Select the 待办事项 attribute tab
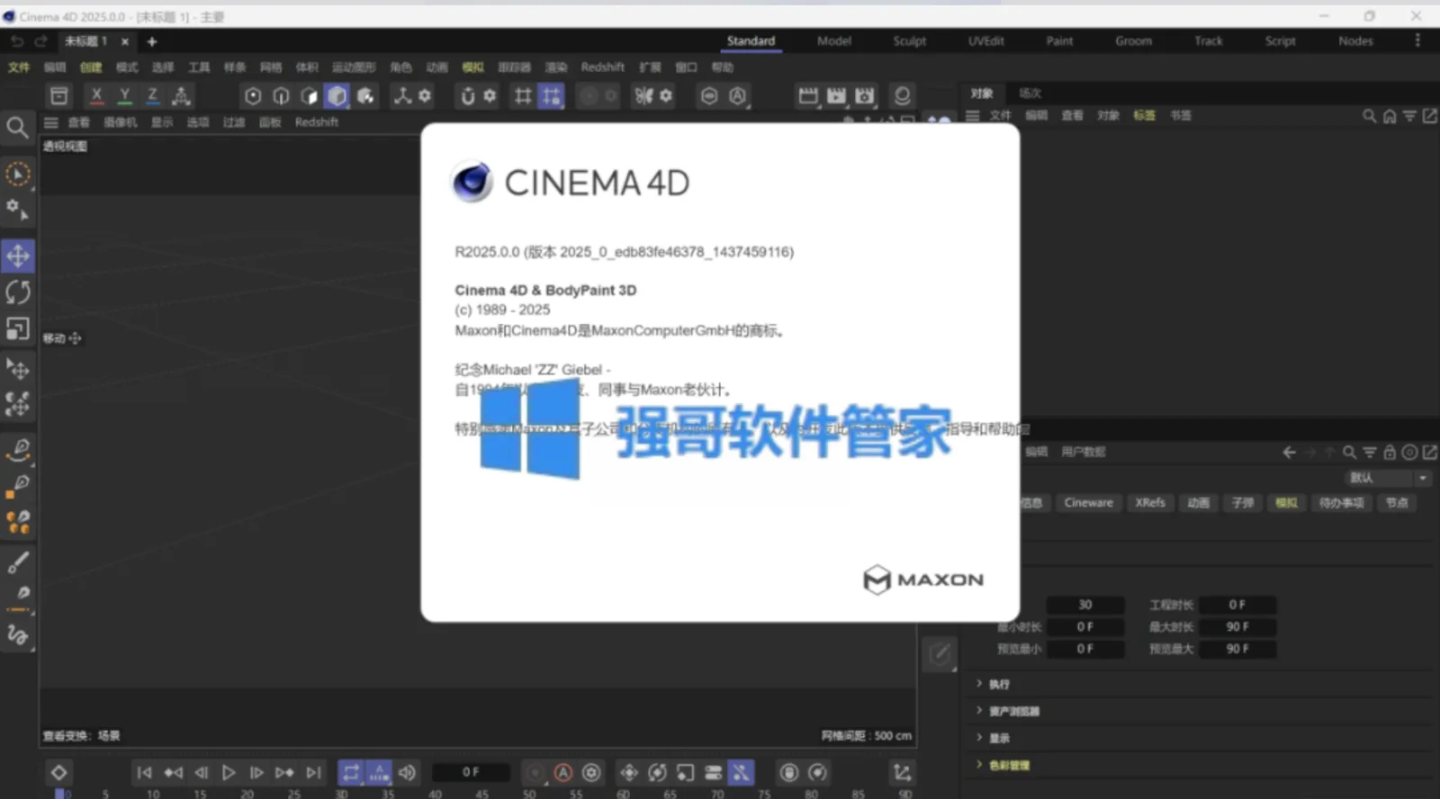The height and width of the screenshot is (799, 1440). (x=1342, y=503)
